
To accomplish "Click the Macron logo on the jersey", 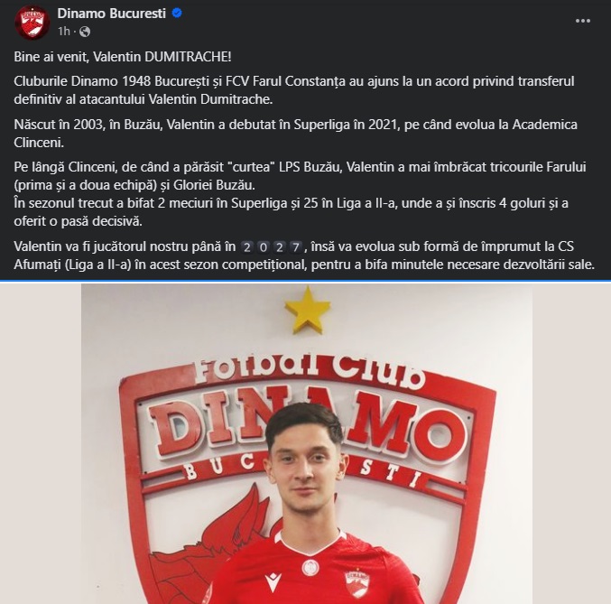I will tap(273, 582).
